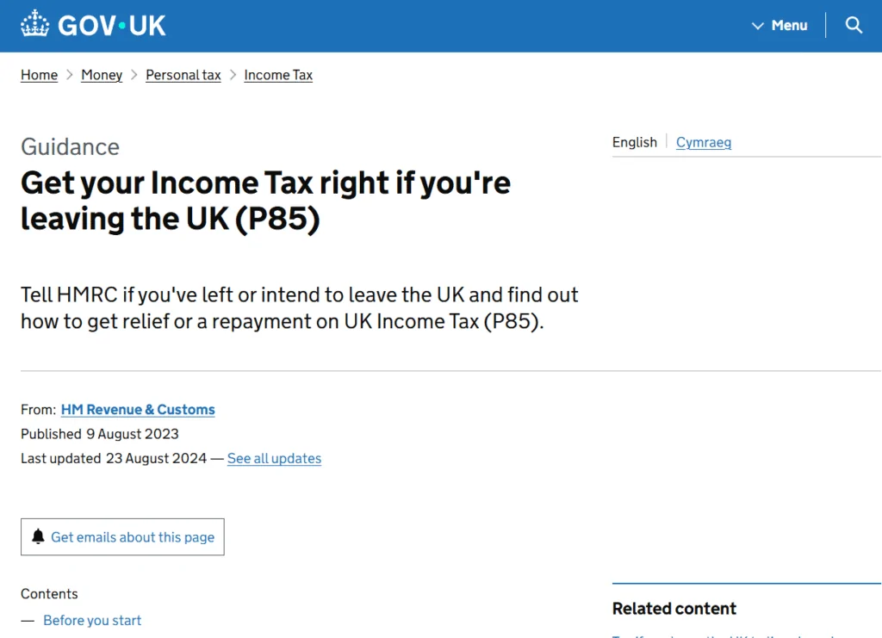The width and height of the screenshot is (882, 638).
Task: Expand the Menu chevron arrow
Action: tap(758, 26)
